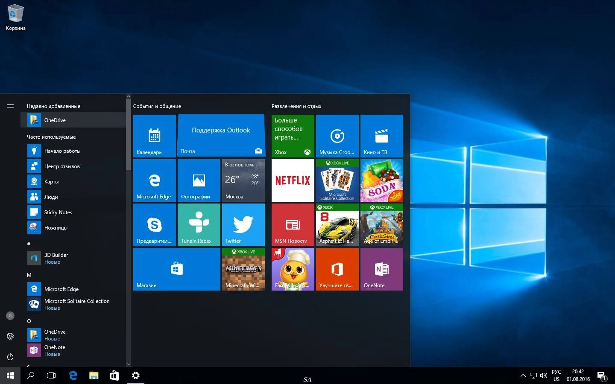Open OneDrive under letter O
The height and width of the screenshot is (384, 615).
pos(73,335)
